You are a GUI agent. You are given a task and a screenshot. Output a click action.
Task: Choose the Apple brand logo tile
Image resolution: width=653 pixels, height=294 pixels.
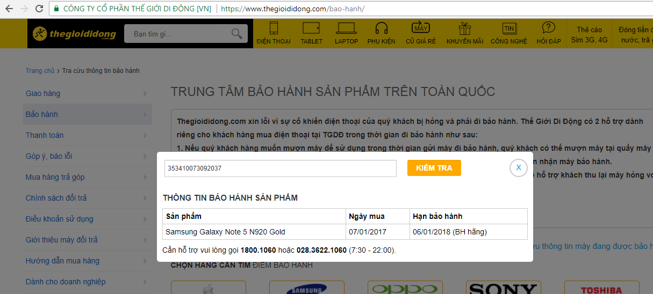coord(208,288)
